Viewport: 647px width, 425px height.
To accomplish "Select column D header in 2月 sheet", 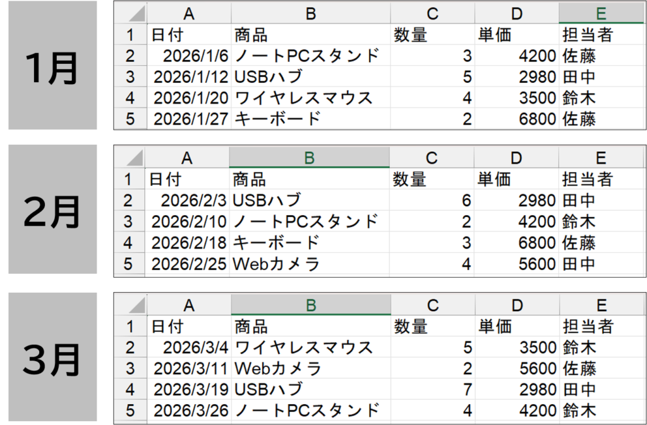I will tap(516, 157).
